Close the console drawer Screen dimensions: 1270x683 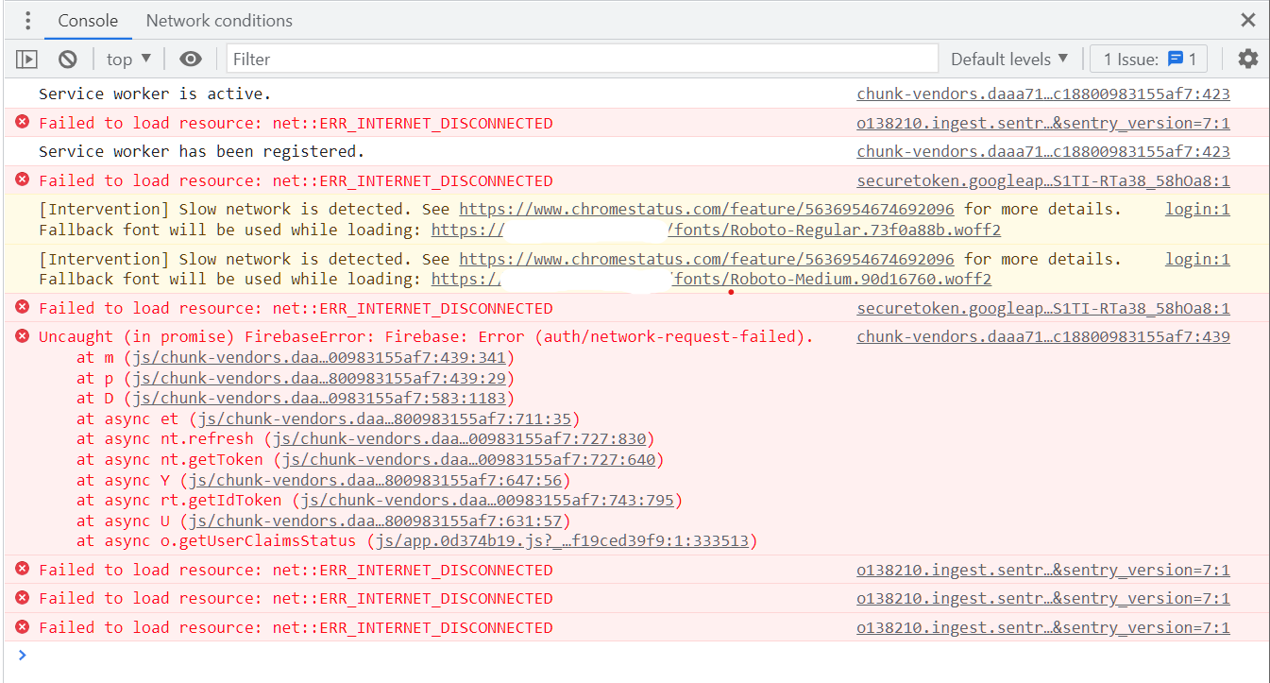[1248, 20]
